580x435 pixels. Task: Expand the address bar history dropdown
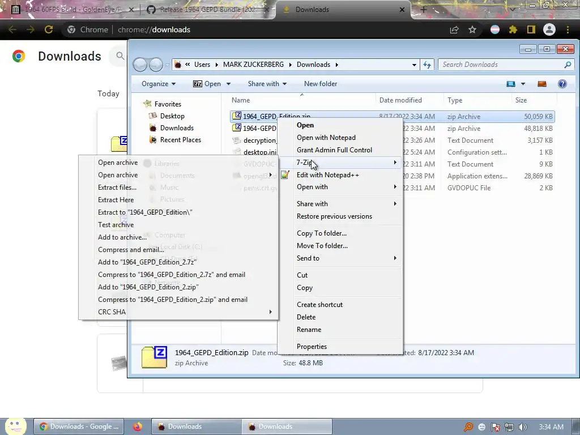(414, 65)
